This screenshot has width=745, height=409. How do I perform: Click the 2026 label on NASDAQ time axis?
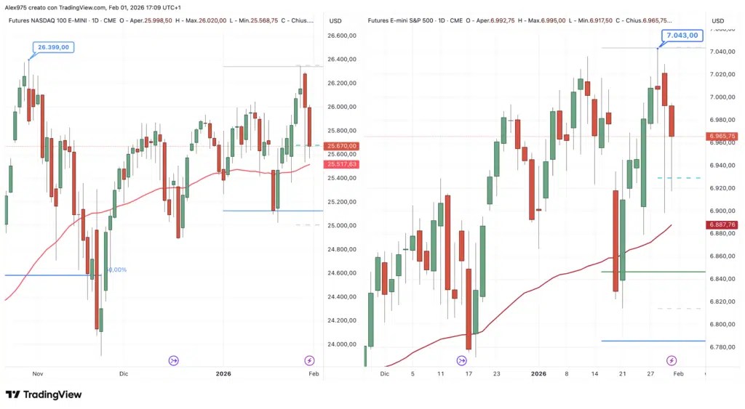pyautogui.click(x=223, y=373)
